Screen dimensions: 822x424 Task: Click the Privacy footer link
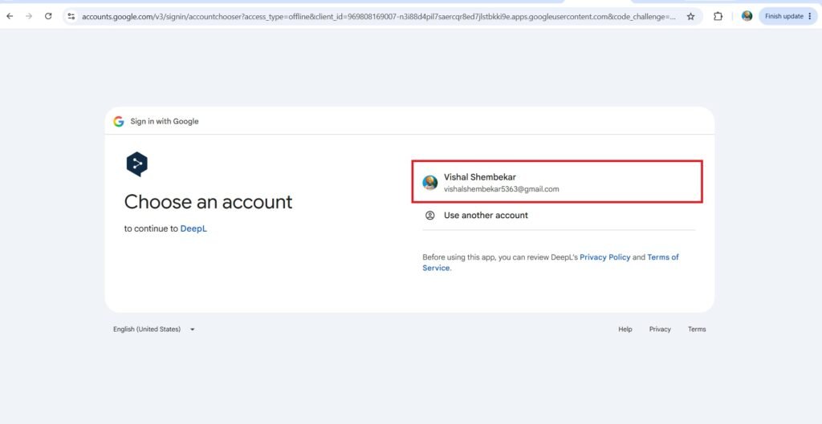click(x=660, y=329)
